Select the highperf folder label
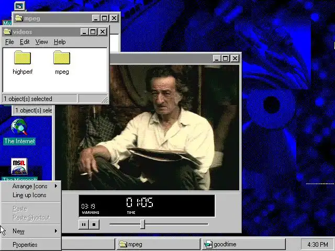 pyautogui.click(x=23, y=72)
